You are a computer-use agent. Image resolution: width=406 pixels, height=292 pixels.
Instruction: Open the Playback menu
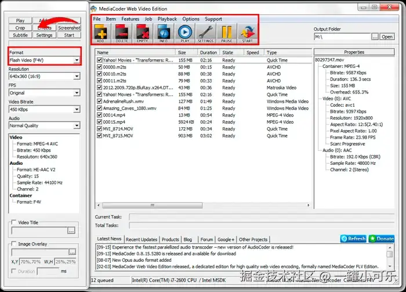(x=167, y=19)
